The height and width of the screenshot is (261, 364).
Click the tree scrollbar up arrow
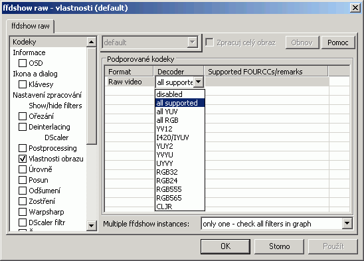point(92,42)
